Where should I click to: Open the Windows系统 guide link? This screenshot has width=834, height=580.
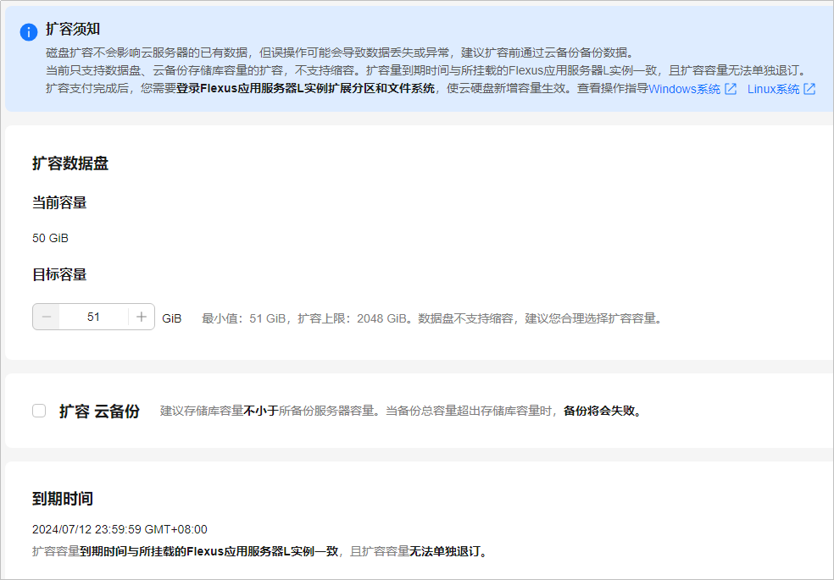(x=684, y=89)
